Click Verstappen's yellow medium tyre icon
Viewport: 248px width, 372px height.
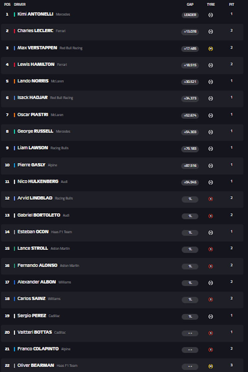point(211,49)
